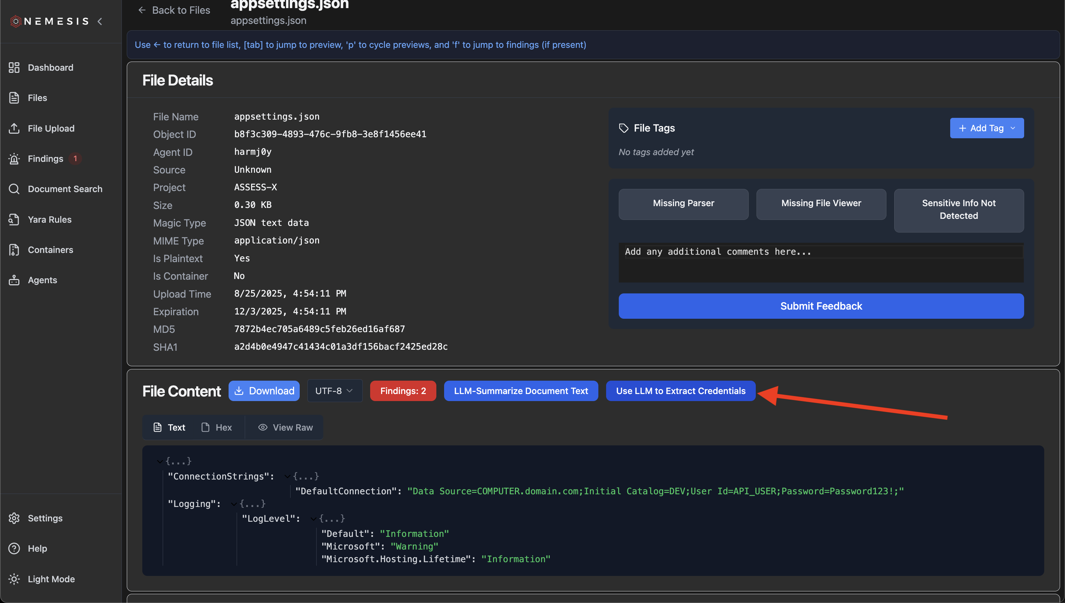Screen dimensions: 1065x603
Task: Toggle Missing Parser feedback option
Action: tap(683, 203)
